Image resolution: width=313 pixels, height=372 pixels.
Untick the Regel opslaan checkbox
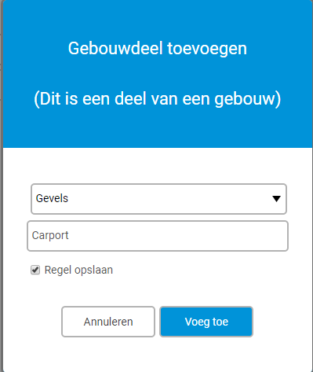pyautogui.click(x=35, y=270)
